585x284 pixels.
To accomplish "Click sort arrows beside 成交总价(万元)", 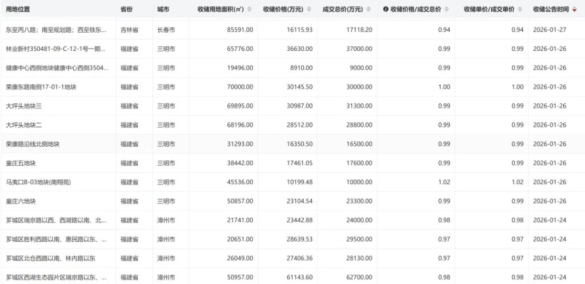I will coord(370,10).
